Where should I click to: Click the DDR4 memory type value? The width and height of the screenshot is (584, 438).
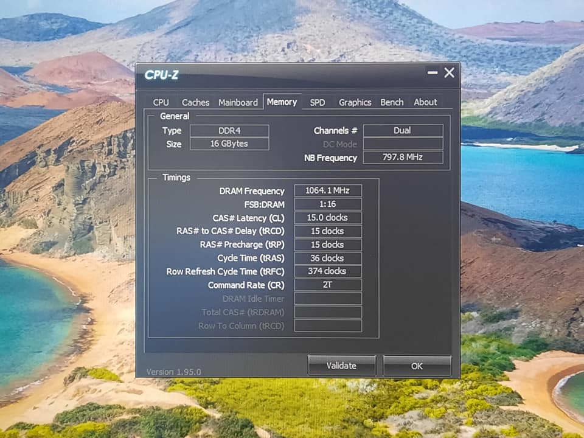pyautogui.click(x=229, y=131)
